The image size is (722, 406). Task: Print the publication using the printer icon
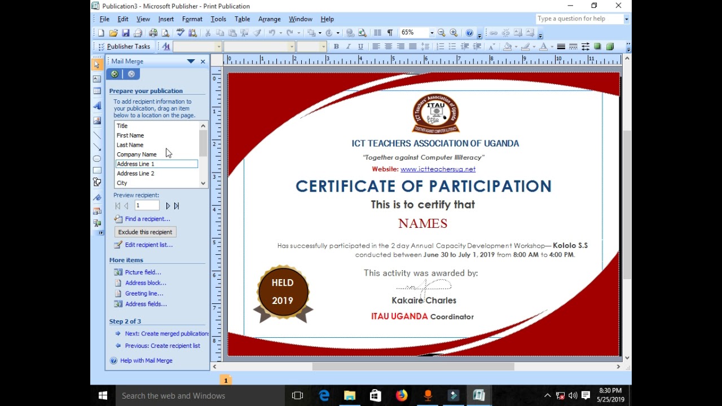pos(153,33)
